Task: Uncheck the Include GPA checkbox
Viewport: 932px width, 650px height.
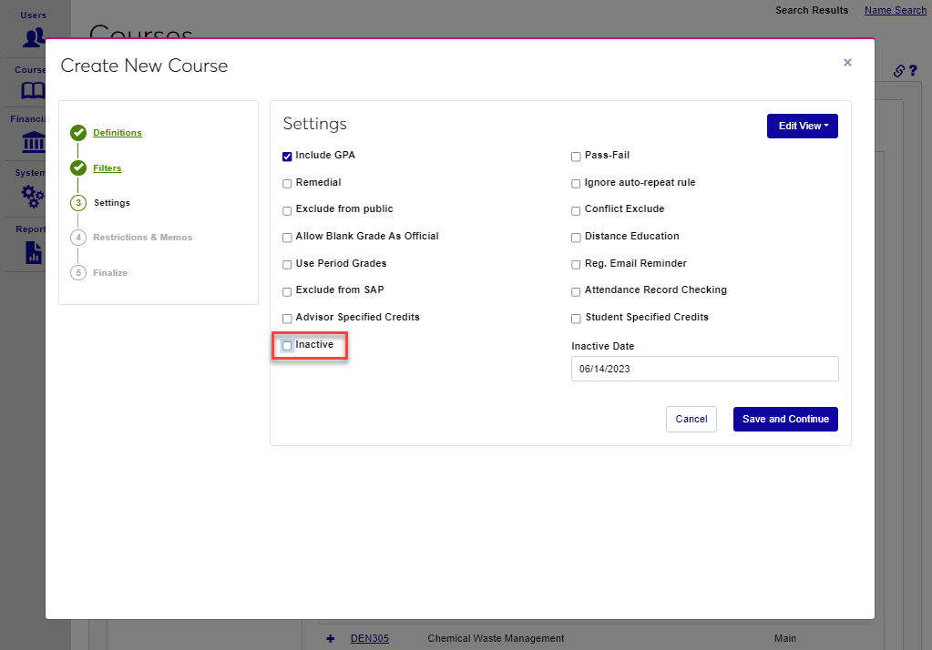Action: click(287, 157)
